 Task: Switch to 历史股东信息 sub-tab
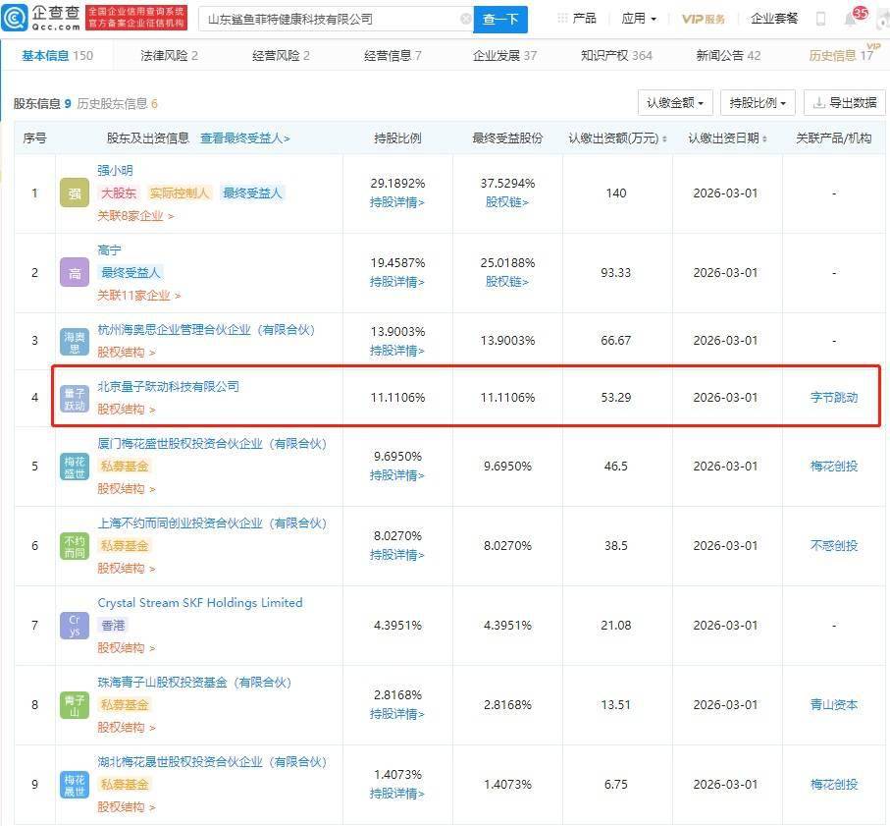(117, 104)
